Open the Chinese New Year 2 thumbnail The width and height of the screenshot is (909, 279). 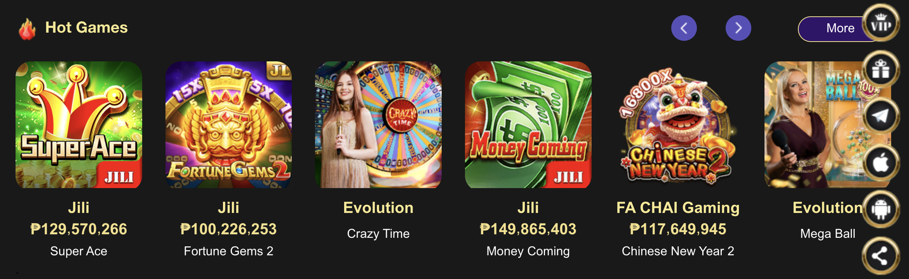click(x=678, y=125)
